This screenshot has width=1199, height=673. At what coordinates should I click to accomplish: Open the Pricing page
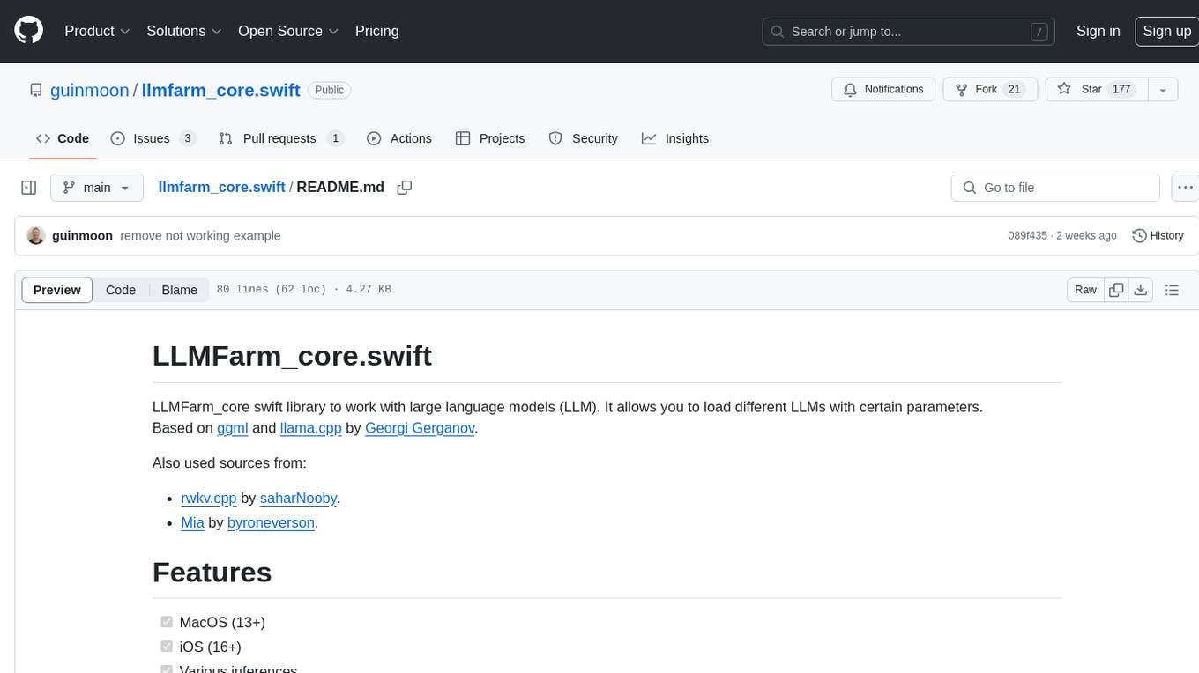pyautogui.click(x=376, y=31)
